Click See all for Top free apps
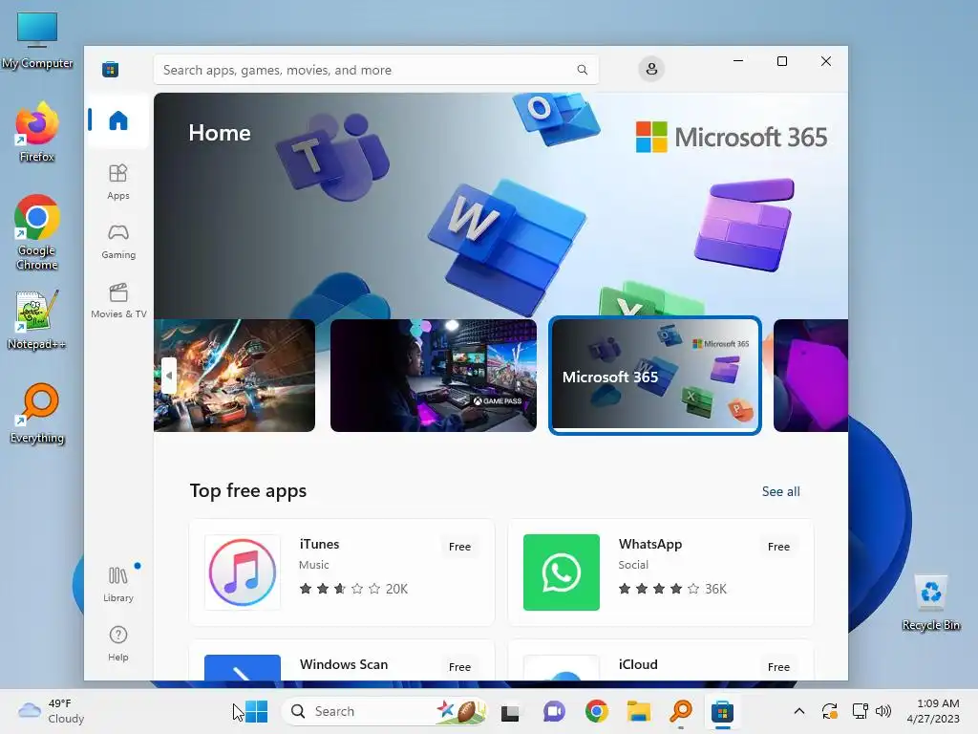Viewport: 978px width, 734px height. pyautogui.click(x=781, y=491)
